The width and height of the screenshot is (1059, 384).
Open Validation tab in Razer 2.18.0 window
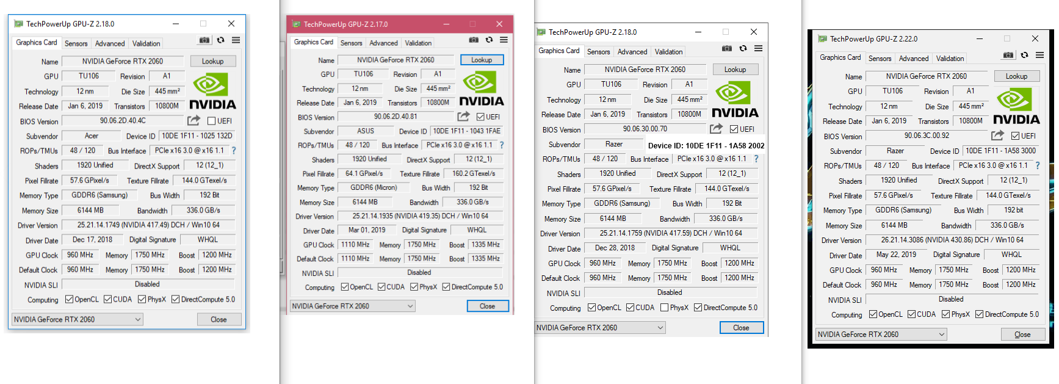(669, 52)
